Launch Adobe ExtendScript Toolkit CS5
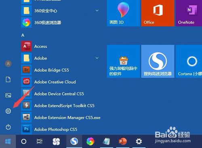This screenshot has height=148, width=202. click(61, 106)
